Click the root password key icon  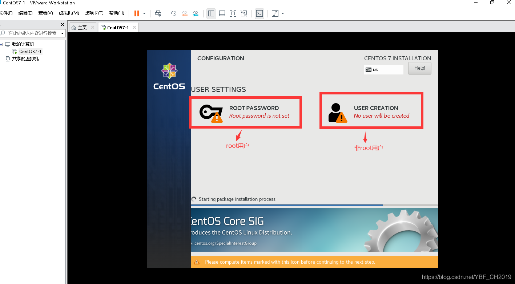click(211, 113)
